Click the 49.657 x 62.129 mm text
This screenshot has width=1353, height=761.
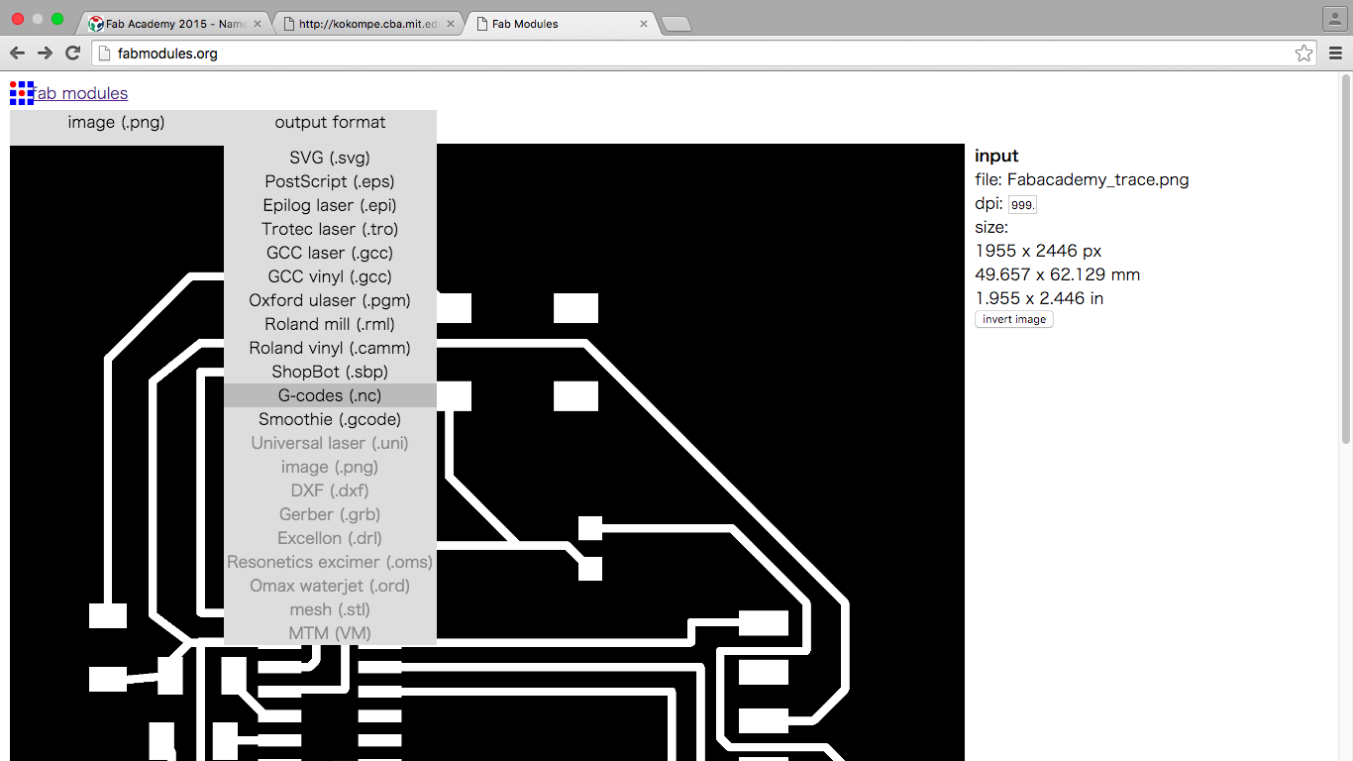tap(1057, 274)
